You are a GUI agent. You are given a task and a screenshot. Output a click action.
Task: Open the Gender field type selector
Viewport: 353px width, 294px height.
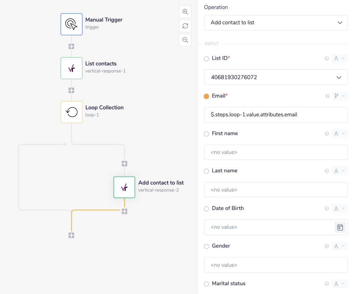pyautogui.click(x=339, y=246)
